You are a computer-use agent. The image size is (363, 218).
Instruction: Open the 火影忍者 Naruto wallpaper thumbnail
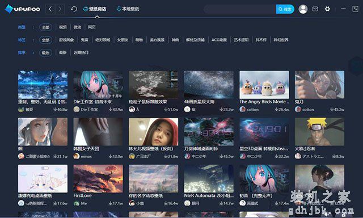[x=319, y=132]
